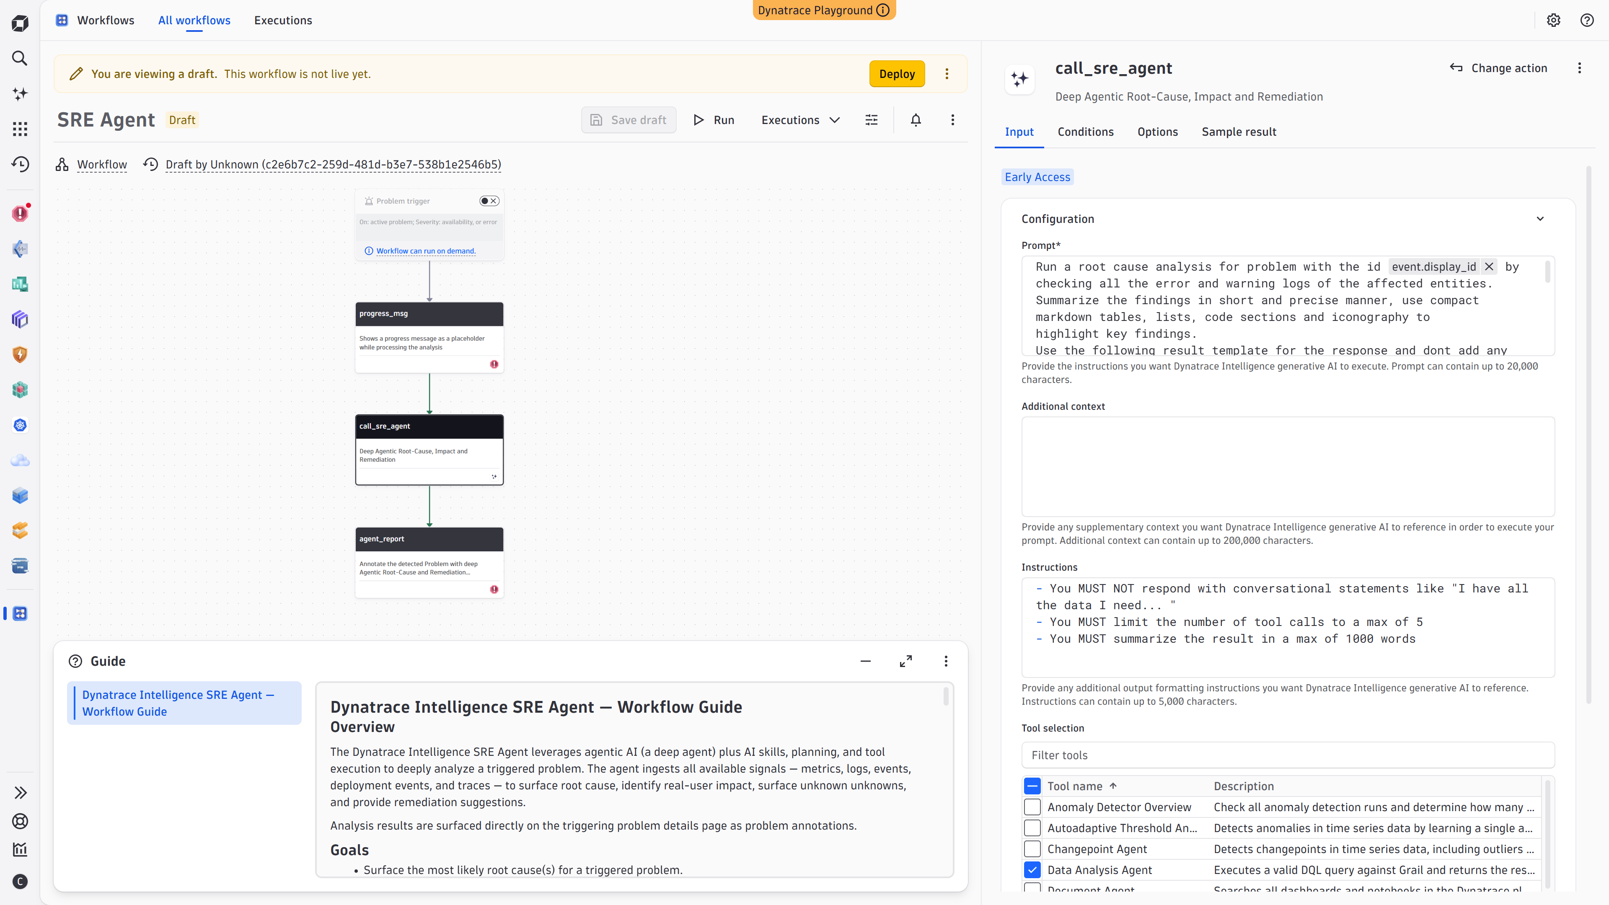Click the right panel vertical scrollbar

pyautogui.click(x=1589, y=434)
